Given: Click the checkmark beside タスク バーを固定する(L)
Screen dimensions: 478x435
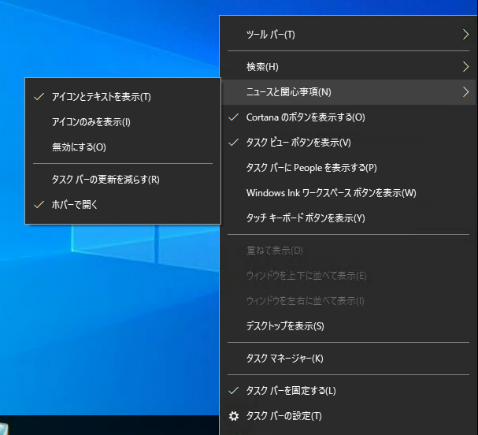Looking at the screenshot, I should tap(234, 390).
